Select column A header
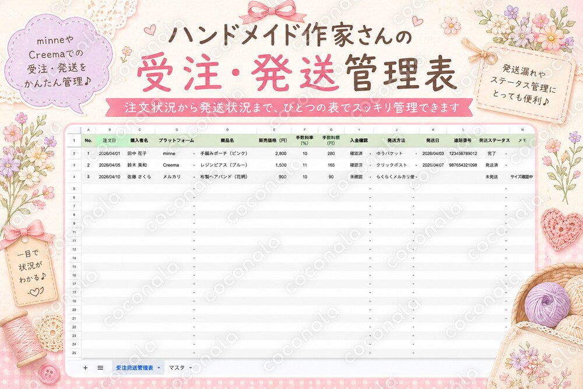 [88, 130]
